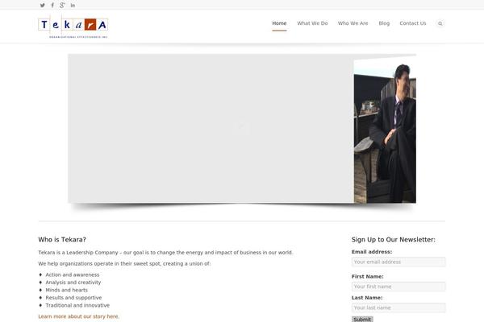484x322 pixels.
Task: Click the Analysis and creativity list item
Action: [x=73, y=283]
